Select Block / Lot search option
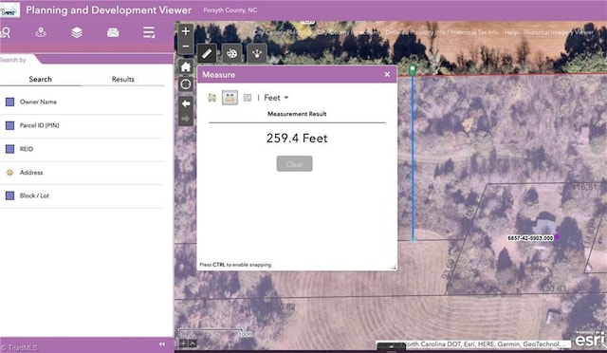607x353 pixels. pyautogui.click(x=83, y=195)
